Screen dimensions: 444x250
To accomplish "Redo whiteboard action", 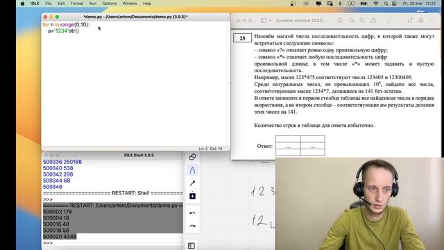I will 193,226.
